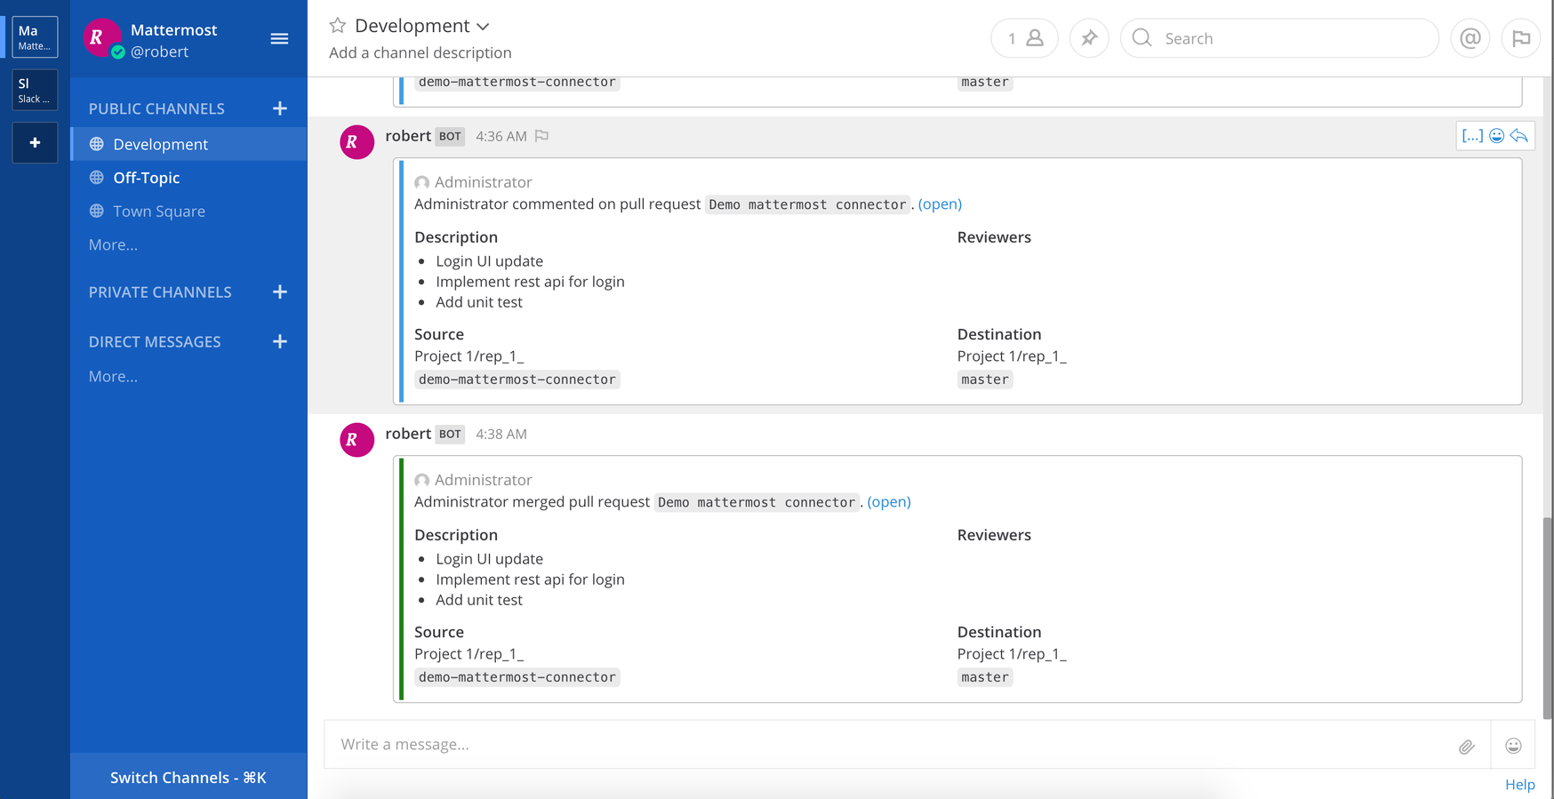Open the merged pull request link
The image size is (1554, 799).
pyautogui.click(x=889, y=501)
